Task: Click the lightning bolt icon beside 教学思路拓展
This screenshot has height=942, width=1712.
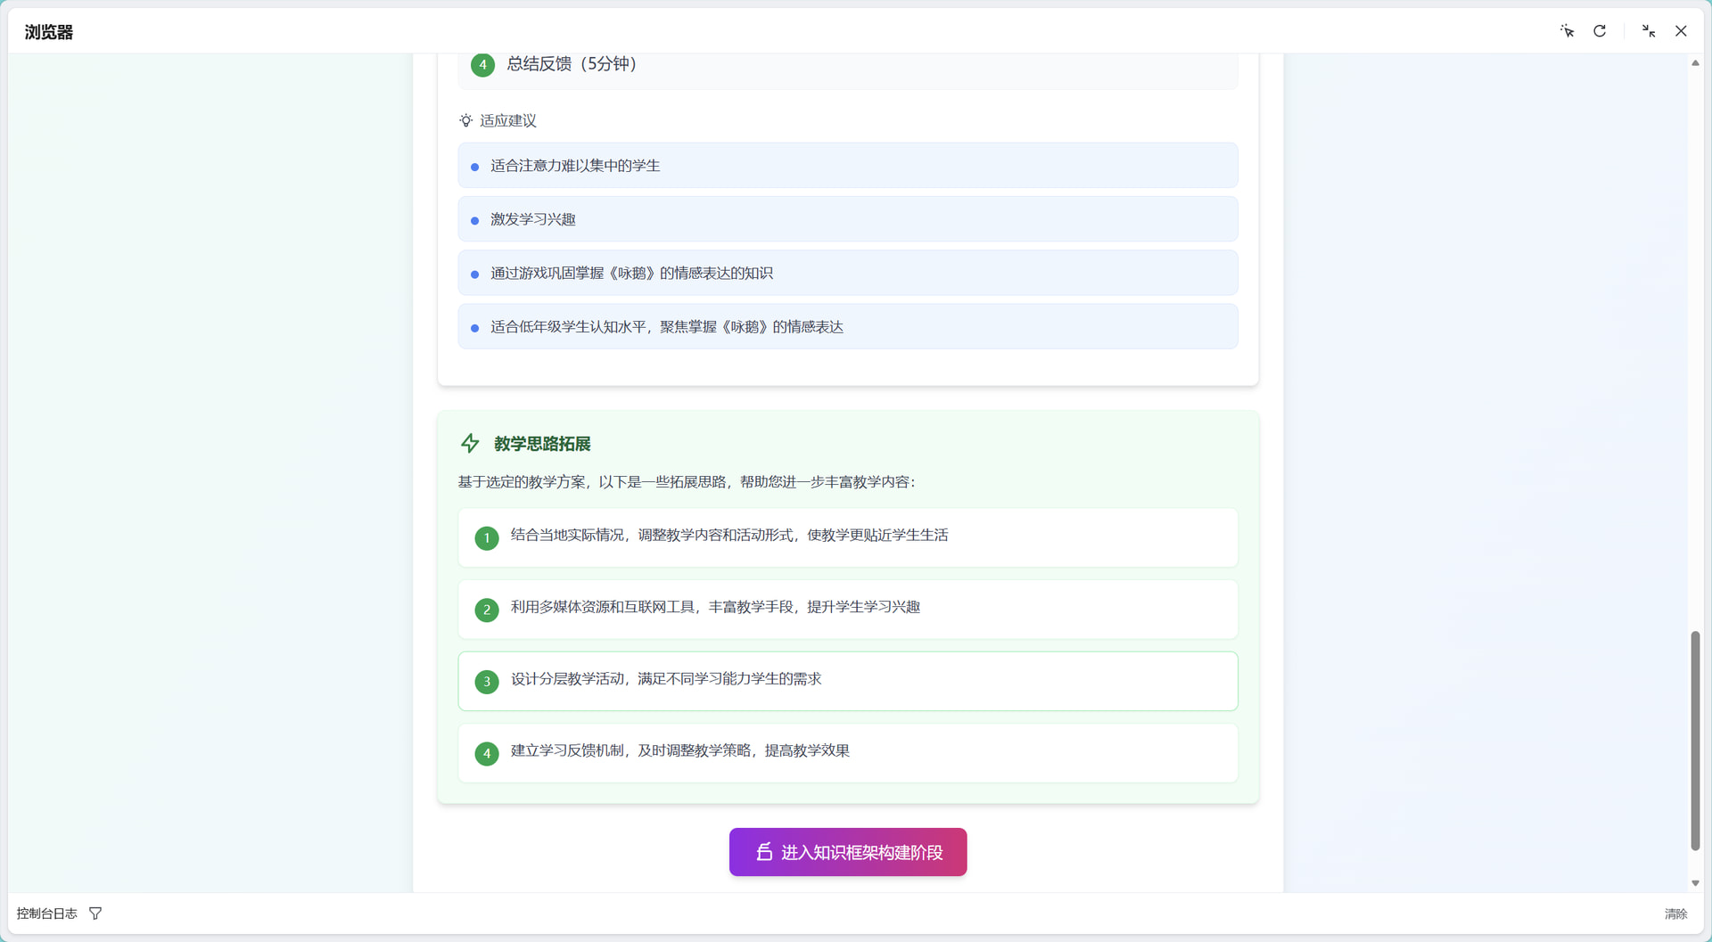Action: (x=470, y=444)
